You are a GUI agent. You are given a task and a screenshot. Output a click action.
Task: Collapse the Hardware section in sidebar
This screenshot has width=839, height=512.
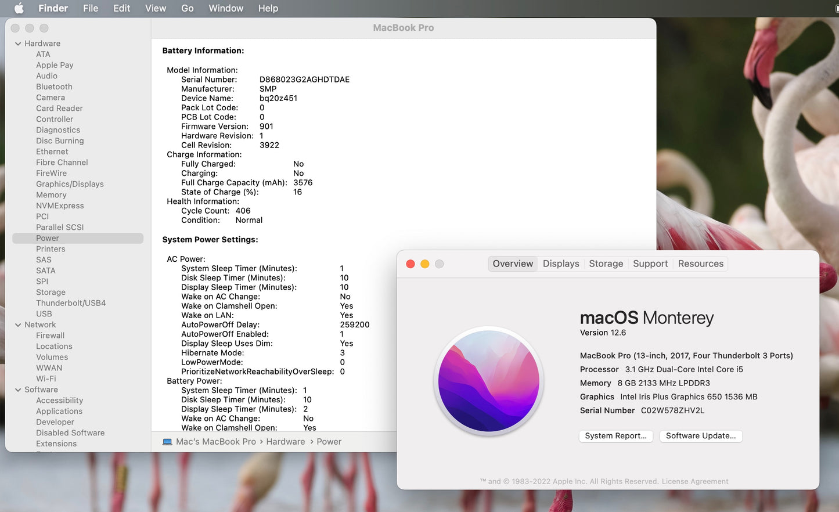point(18,44)
